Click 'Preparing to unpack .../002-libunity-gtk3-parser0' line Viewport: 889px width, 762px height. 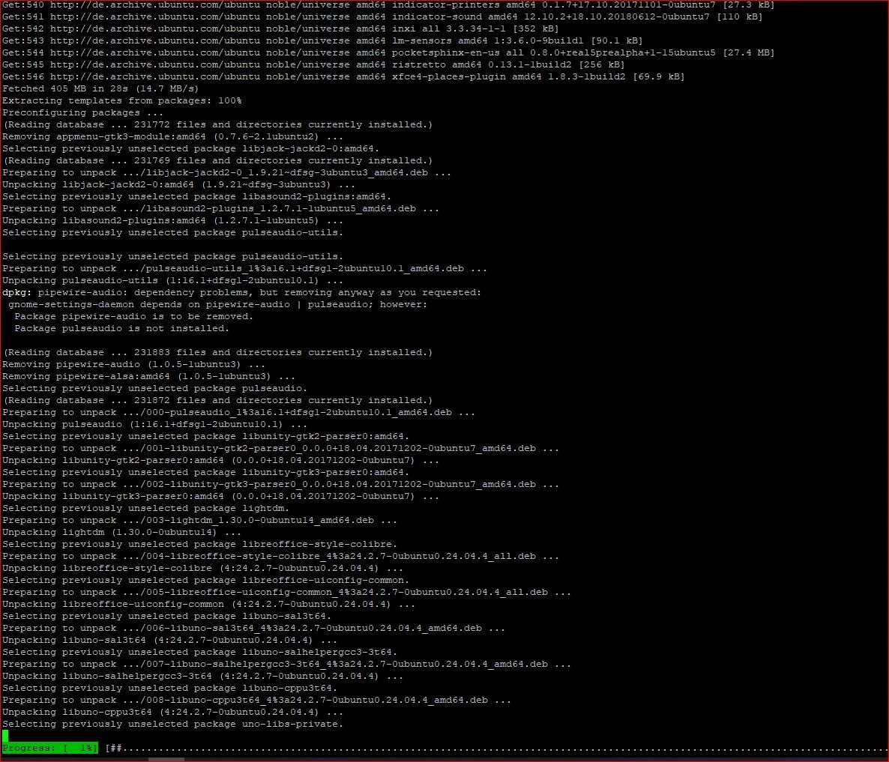280,484
